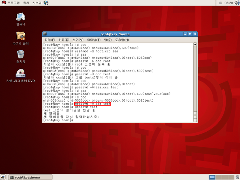Open the 시스템 system menu
The width and height of the screenshot is (240, 180).
[x=37, y=3]
